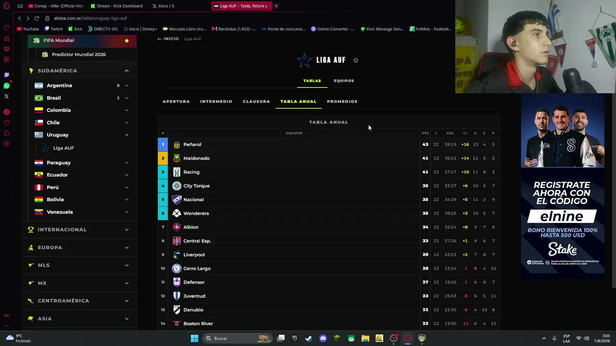Open the Opera menu logo
The width and height of the screenshot is (616, 346).
point(7,6)
